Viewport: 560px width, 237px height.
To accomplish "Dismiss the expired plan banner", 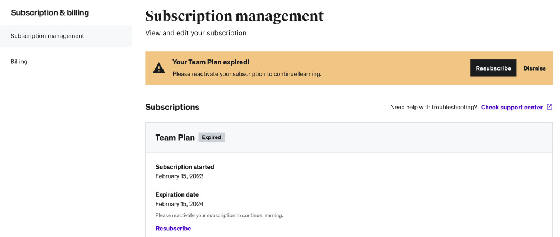I will (534, 68).
